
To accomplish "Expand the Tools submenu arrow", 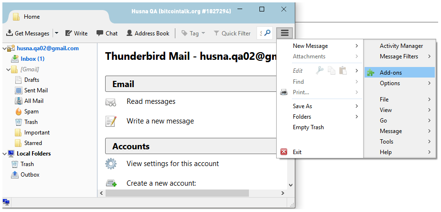I will pyautogui.click(x=430, y=142).
